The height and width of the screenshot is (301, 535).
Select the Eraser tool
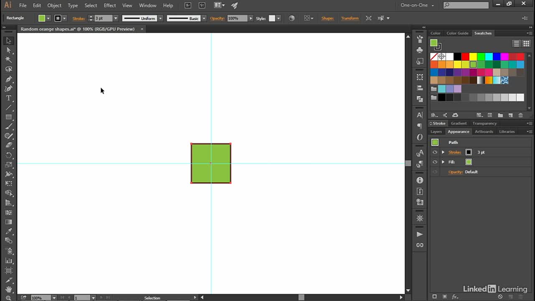(8, 145)
